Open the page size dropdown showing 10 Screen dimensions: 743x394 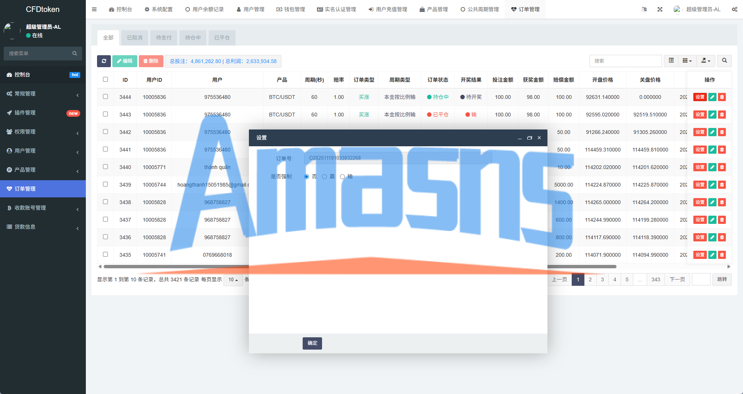[x=233, y=280]
